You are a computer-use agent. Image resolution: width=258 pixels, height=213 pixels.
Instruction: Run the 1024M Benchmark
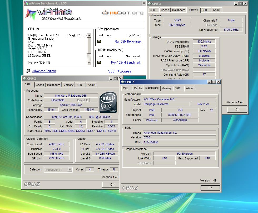click(x=126, y=63)
